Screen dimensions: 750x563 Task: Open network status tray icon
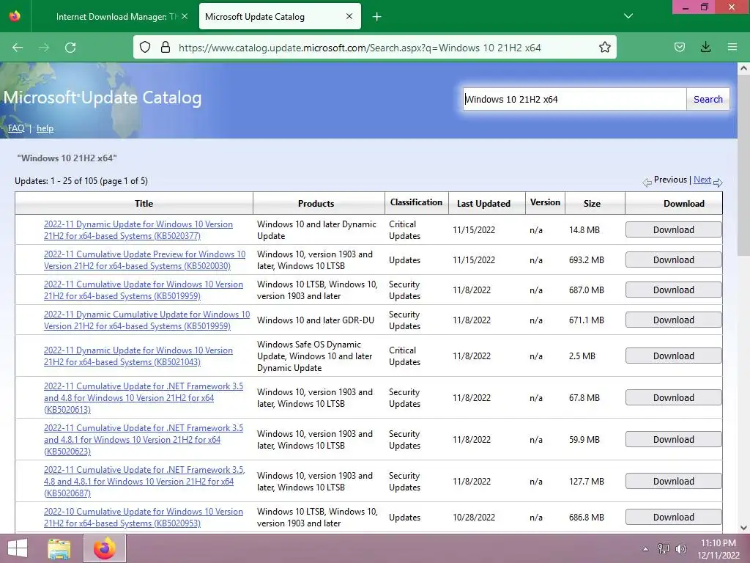pos(663,549)
